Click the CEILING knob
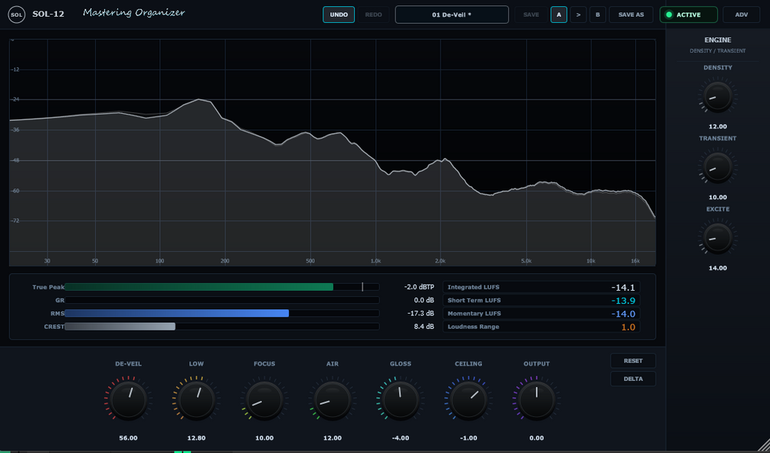770x453 pixels. pyautogui.click(x=468, y=399)
